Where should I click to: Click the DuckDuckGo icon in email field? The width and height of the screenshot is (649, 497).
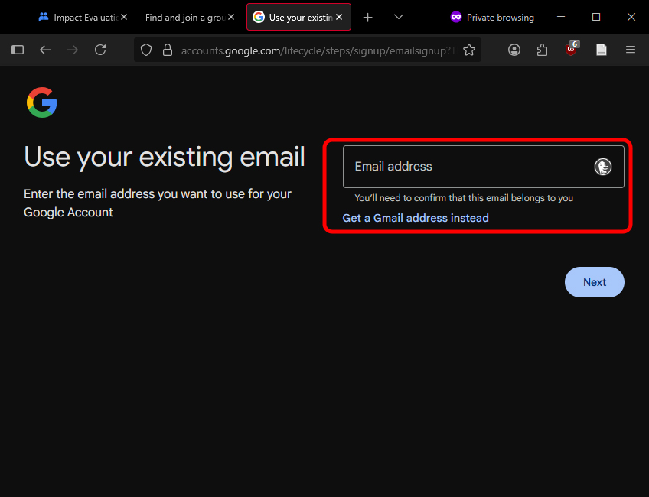(602, 167)
